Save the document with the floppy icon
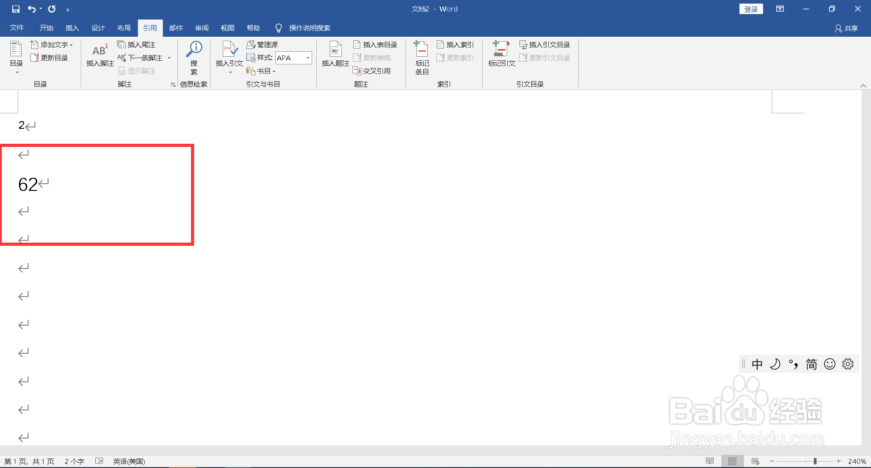Screen dimensions: 871x468 click(16, 9)
